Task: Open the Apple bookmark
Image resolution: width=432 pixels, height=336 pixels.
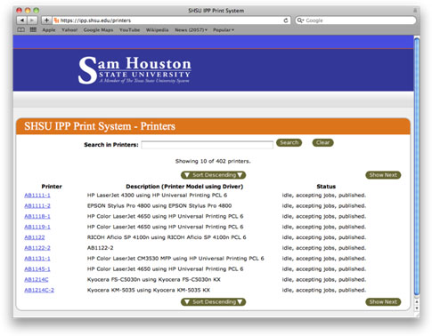Action: click(49, 30)
